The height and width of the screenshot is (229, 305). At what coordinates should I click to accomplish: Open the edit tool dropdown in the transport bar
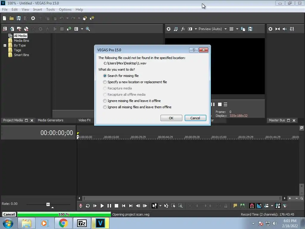[160, 206]
